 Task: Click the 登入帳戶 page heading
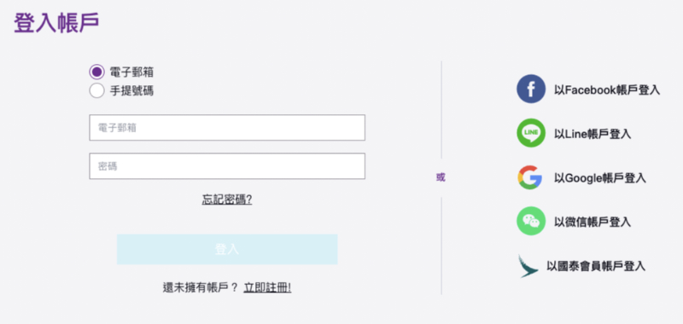[x=56, y=23]
